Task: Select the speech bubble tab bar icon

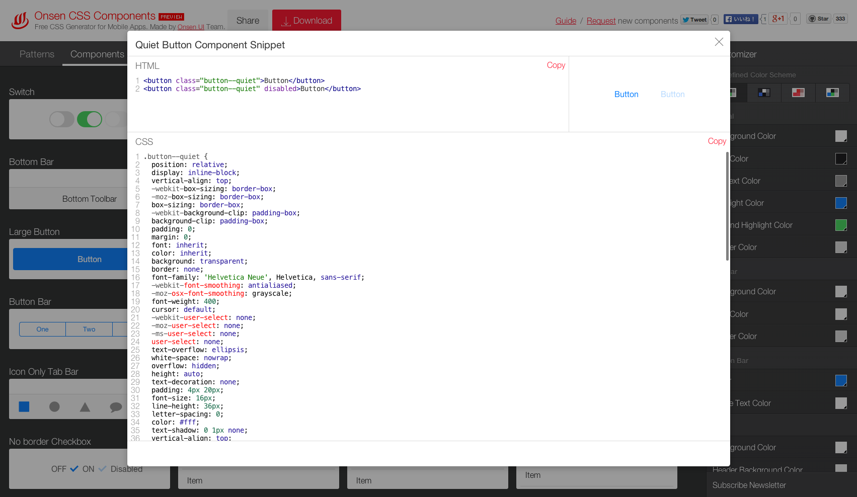Action: pyautogui.click(x=116, y=407)
